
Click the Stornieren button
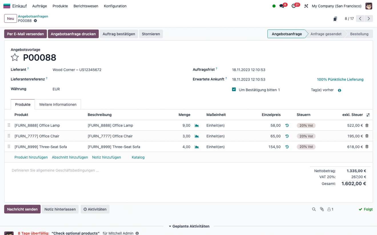click(x=151, y=34)
